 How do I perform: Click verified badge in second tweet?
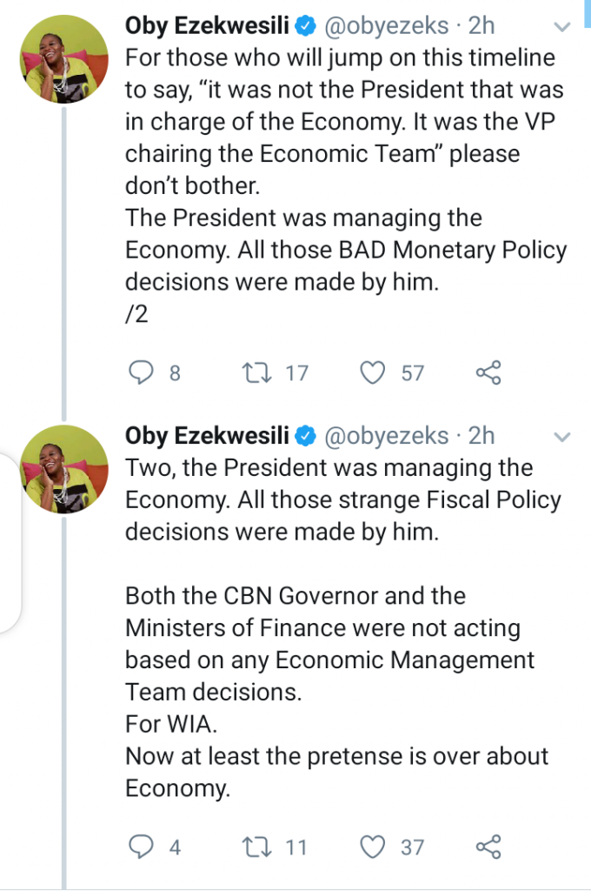coord(305,435)
